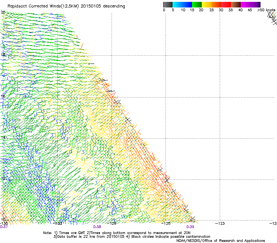The width and height of the screenshot is (277, 243).
Task: Click the red 30-35 knots legend swatch
Action: (226, 4)
